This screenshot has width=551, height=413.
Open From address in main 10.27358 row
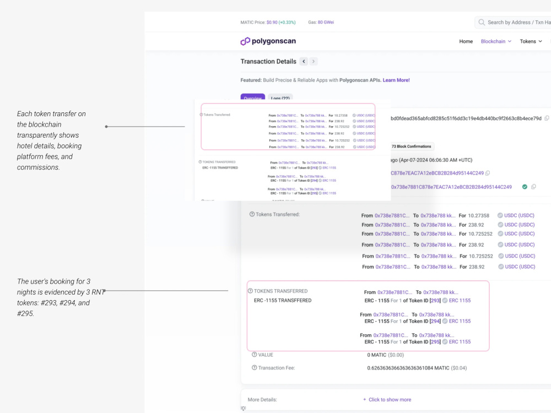[392, 216]
